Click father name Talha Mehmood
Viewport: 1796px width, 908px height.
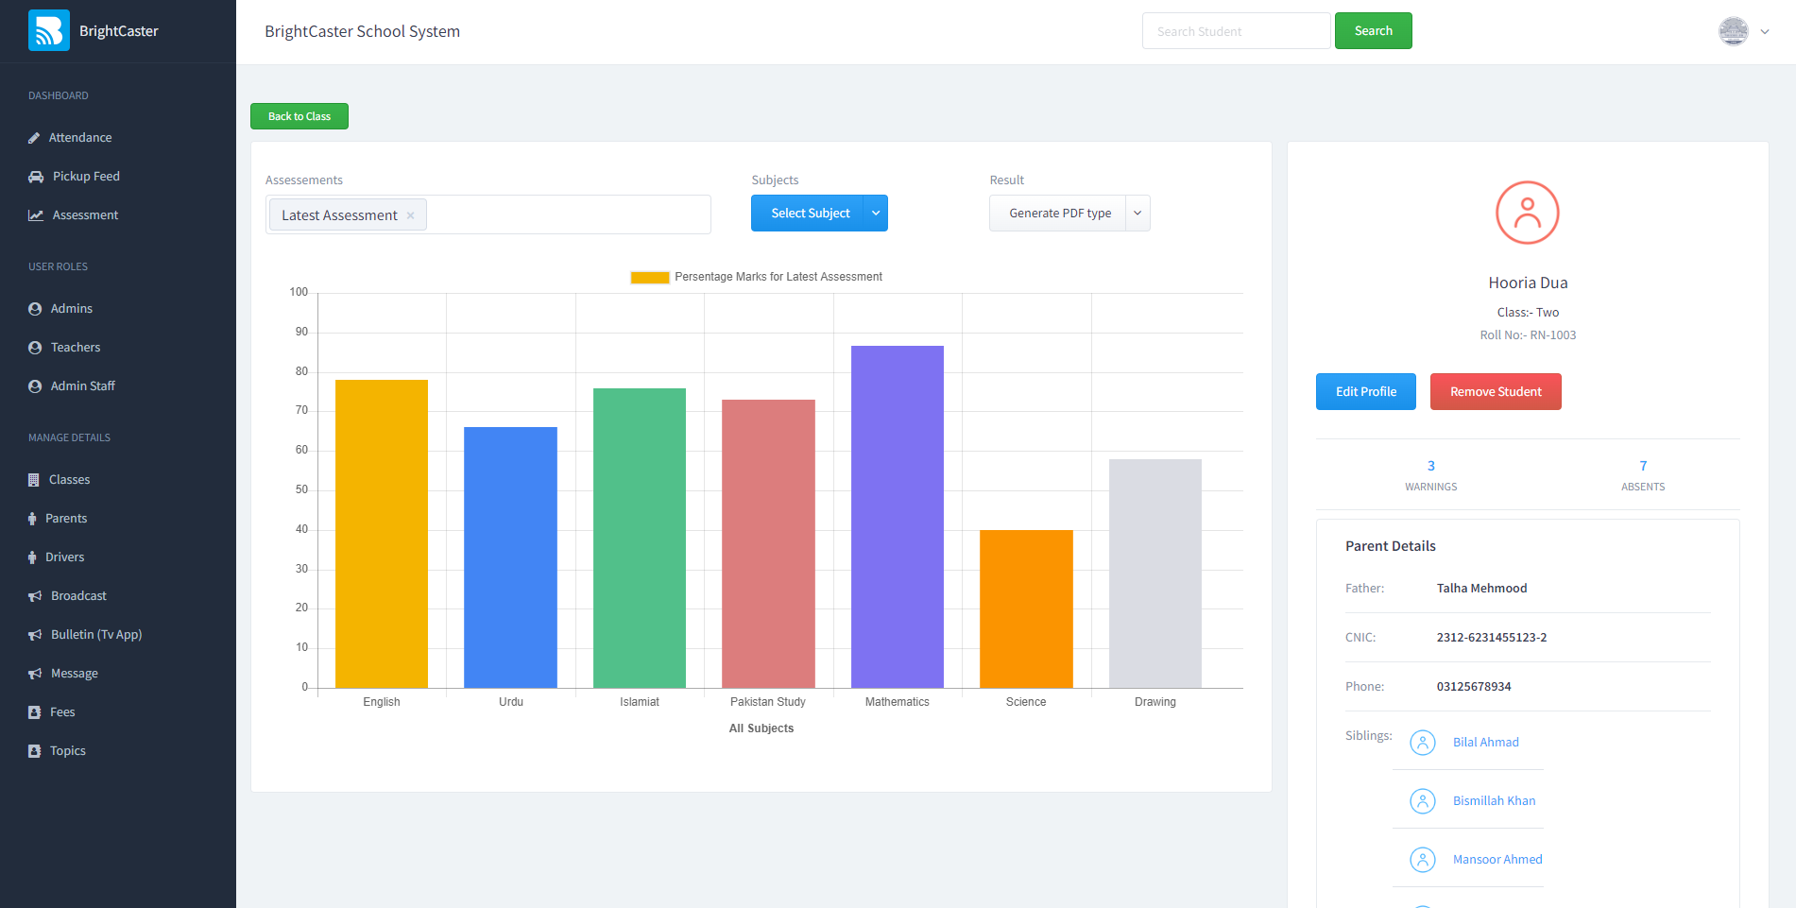coord(1481,589)
